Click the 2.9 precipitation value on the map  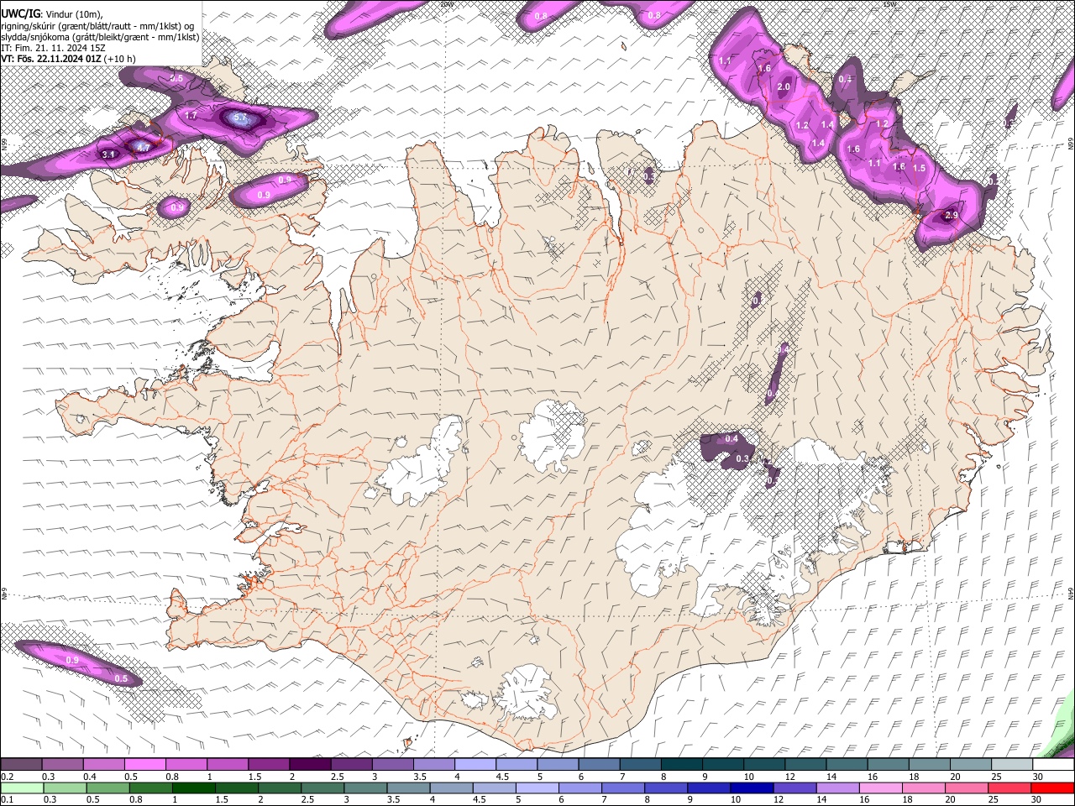[952, 216]
